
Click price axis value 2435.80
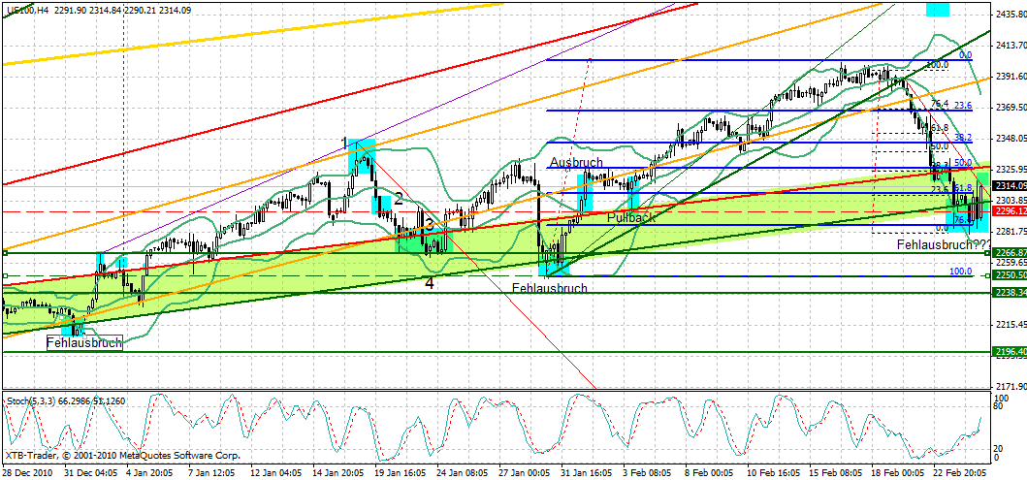tap(1010, 14)
